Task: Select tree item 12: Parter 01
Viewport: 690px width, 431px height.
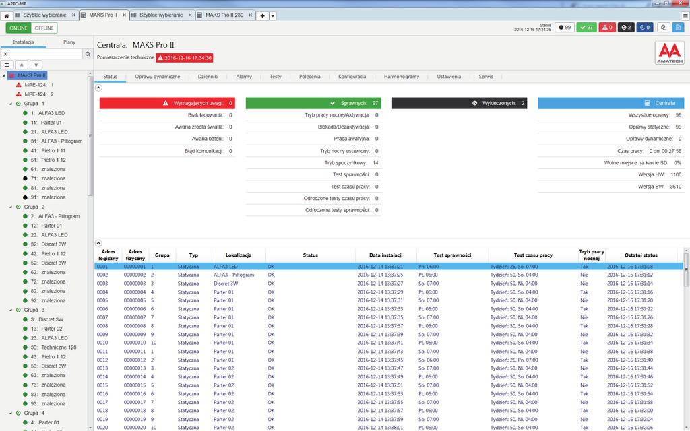Action: pyautogui.click(x=46, y=226)
